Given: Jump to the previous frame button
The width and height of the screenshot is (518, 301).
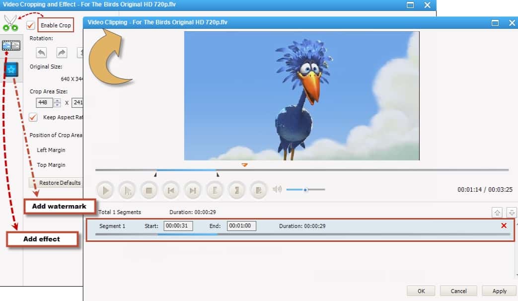Looking at the screenshot, I should coord(171,190).
